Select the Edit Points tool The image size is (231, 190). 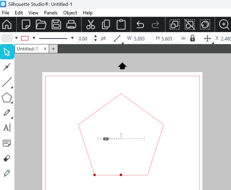click(7, 67)
